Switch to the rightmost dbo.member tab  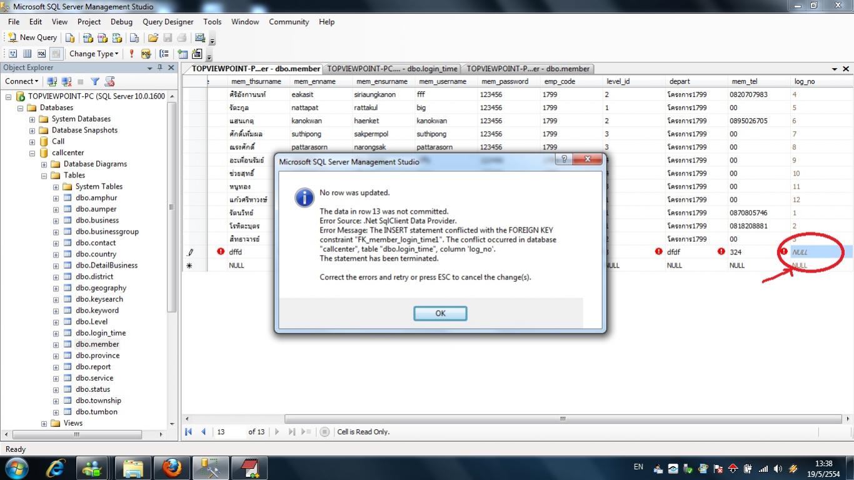(x=528, y=69)
